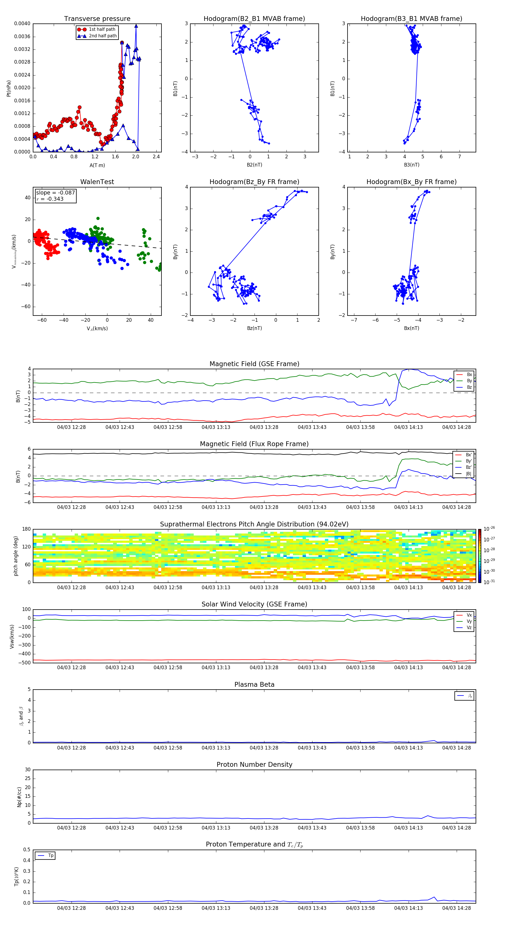Screen dimensions: 509x933
Task: Click the Vremaining(km/s) y-axis label
Action: coord(14,251)
